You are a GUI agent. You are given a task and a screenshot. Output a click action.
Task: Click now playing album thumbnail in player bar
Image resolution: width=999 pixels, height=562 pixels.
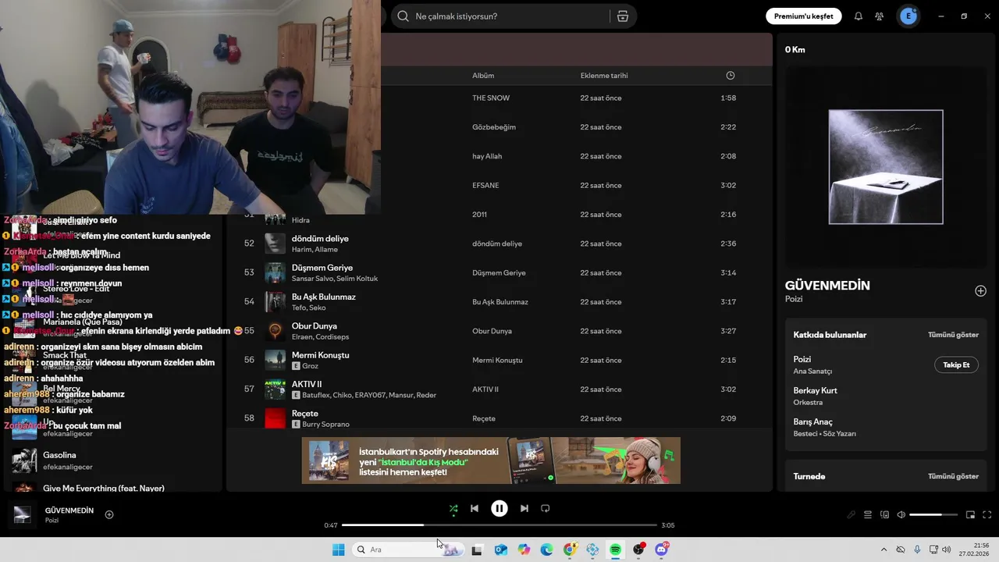coord(22,515)
